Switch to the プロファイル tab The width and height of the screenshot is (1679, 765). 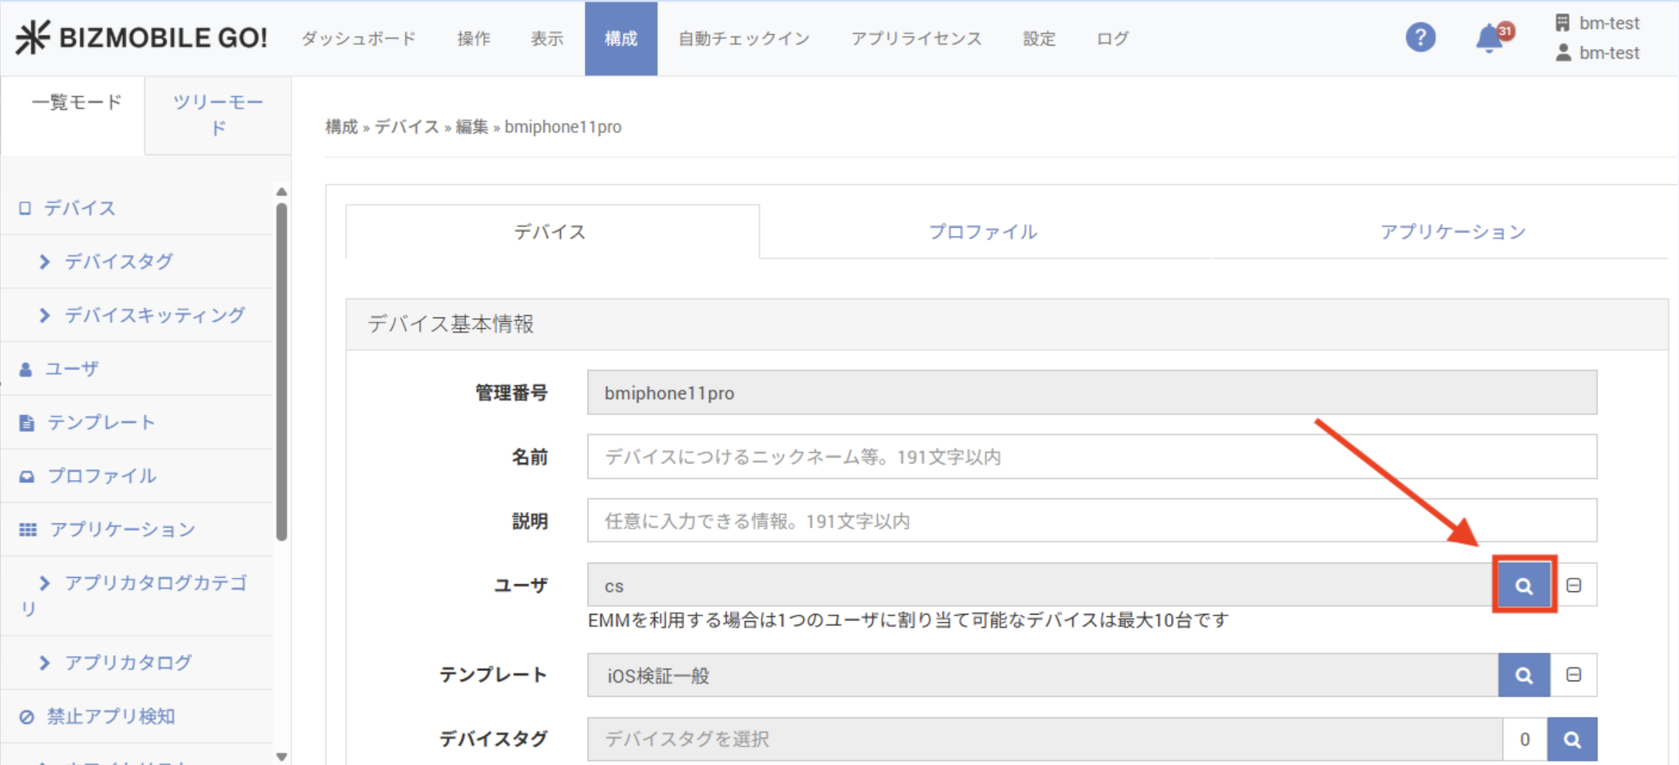click(x=983, y=232)
